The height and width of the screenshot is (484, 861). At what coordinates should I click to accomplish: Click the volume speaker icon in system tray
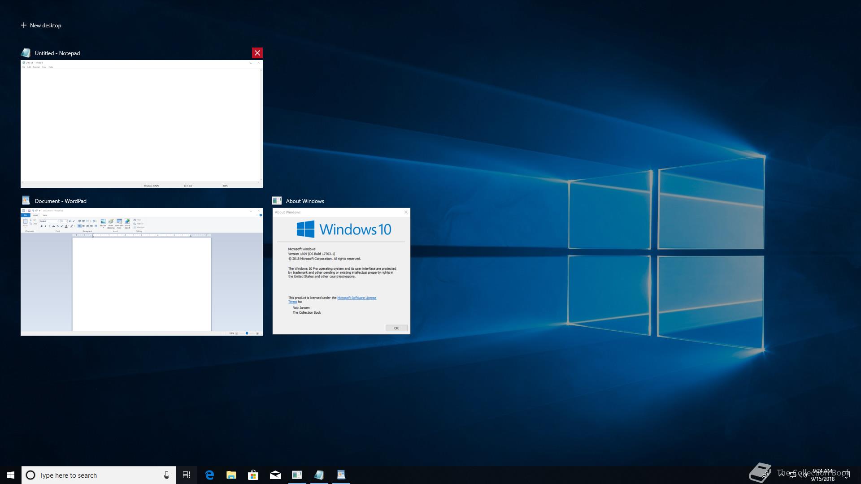pos(803,475)
